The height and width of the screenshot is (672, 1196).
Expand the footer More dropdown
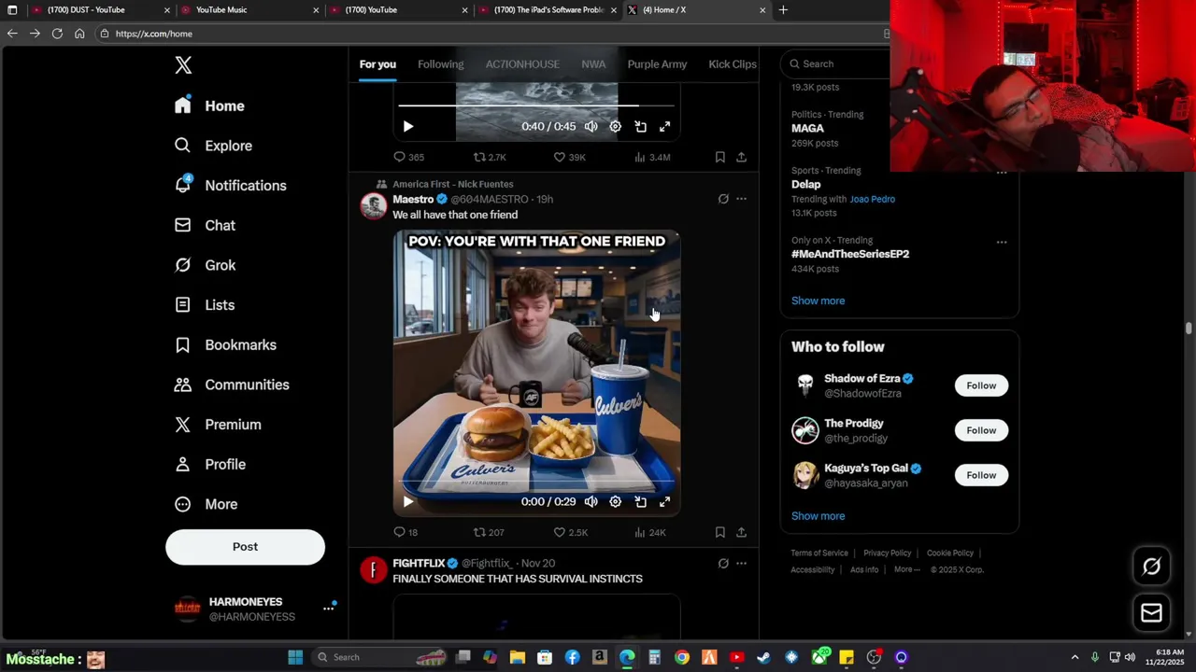point(906,569)
